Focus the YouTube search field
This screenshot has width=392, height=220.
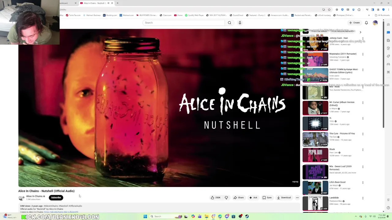(183, 23)
